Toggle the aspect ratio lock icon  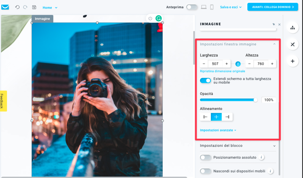pyautogui.click(x=238, y=64)
